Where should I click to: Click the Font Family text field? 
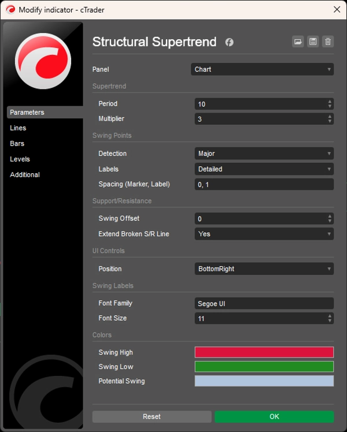[x=264, y=303]
